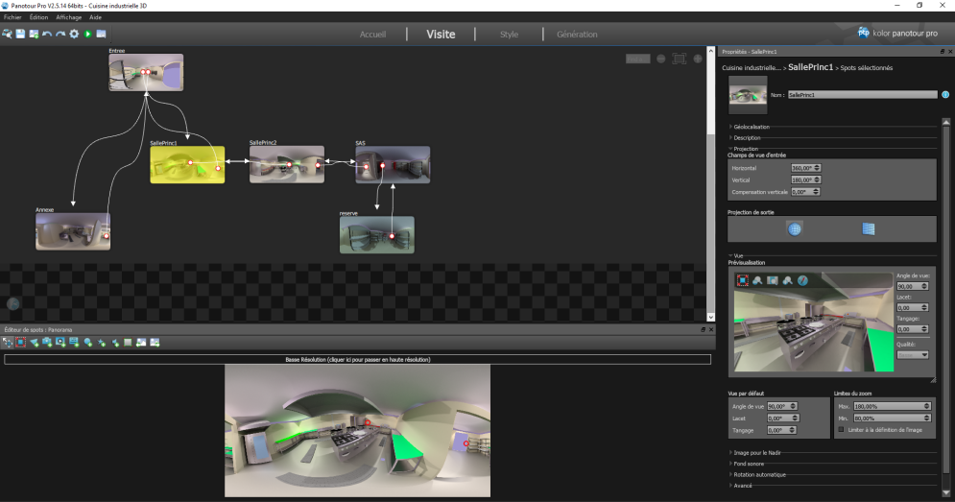Click the Nom text field containing SallePrinc1
The width and height of the screenshot is (955, 502).
(862, 95)
